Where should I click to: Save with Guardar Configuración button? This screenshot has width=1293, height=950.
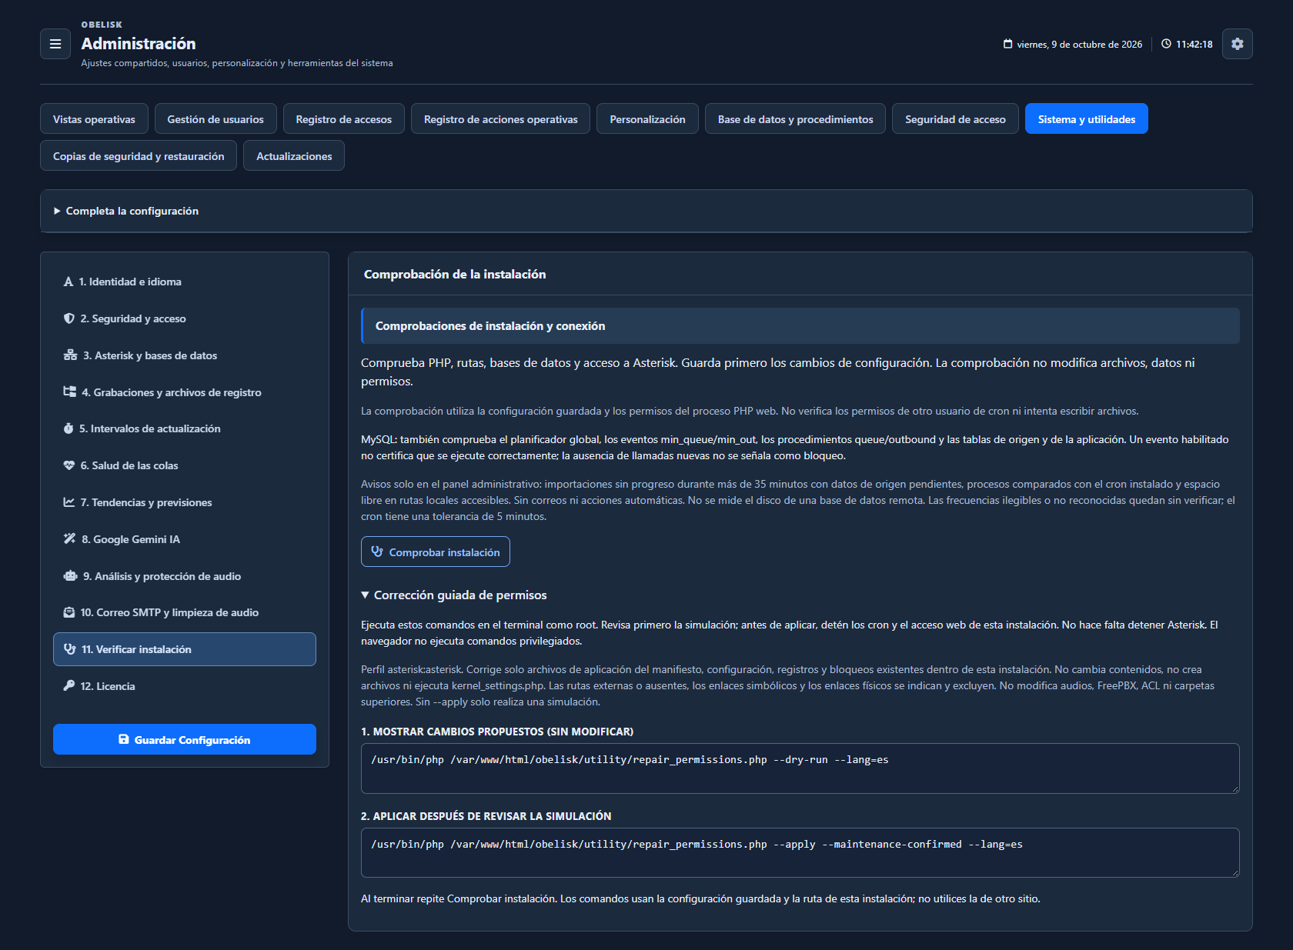coord(185,739)
